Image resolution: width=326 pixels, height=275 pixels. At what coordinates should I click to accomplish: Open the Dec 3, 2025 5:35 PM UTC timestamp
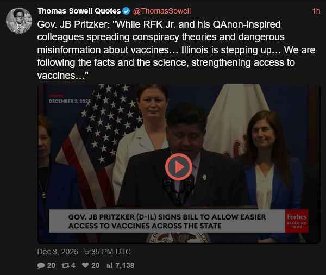(x=84, y=252)
